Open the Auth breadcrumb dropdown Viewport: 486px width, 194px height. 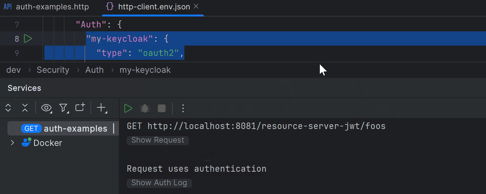tap(94, 70)
